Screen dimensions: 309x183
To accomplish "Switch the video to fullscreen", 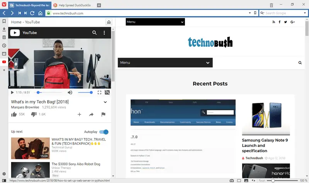I will coord(99,92).
